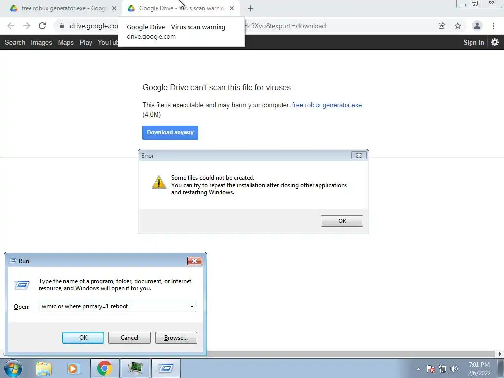Open free robux generator.exe file link
Viewport: 504px width, 378px height.
[x=327, y=105]
